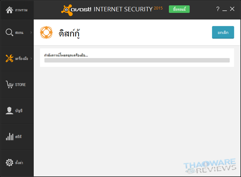Select the STORE sidebar label
Screen dimensions: 241x177
[x=20, y=85]
